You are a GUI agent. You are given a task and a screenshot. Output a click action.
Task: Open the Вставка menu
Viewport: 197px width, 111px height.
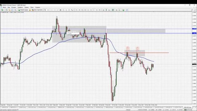pos(14,7)
